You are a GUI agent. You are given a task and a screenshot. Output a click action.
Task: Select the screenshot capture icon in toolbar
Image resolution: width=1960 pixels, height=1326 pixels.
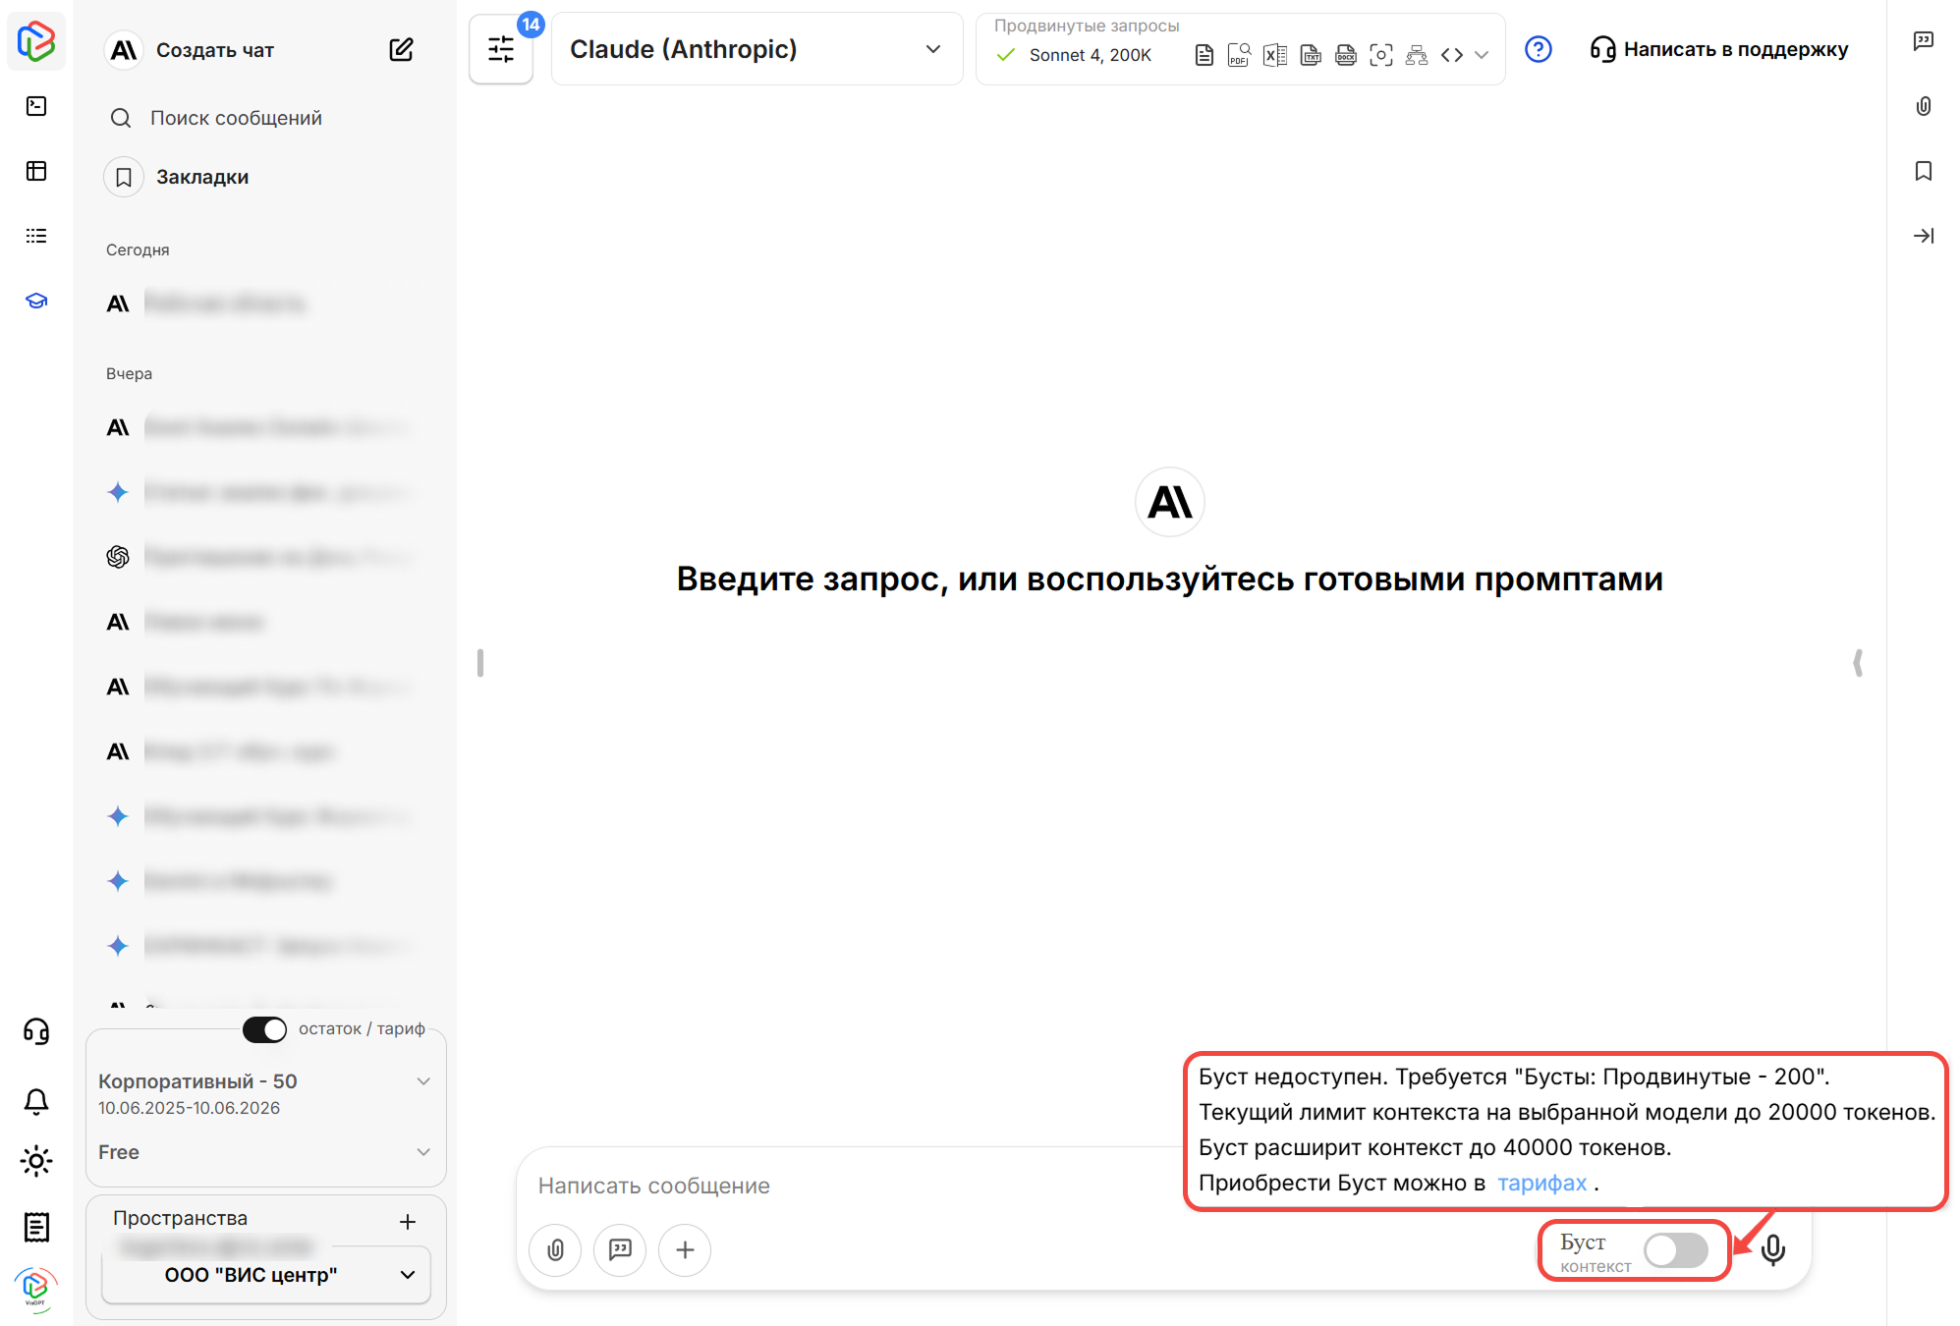click(1381, 55)
